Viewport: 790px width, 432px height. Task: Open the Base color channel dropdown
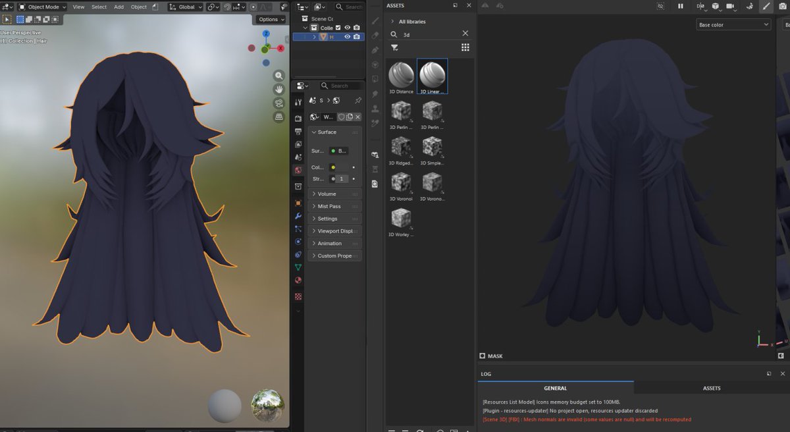(733, 25)
